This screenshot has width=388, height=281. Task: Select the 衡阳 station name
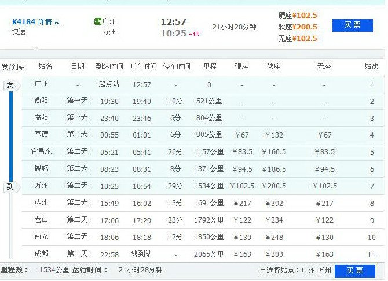(41, 101)
